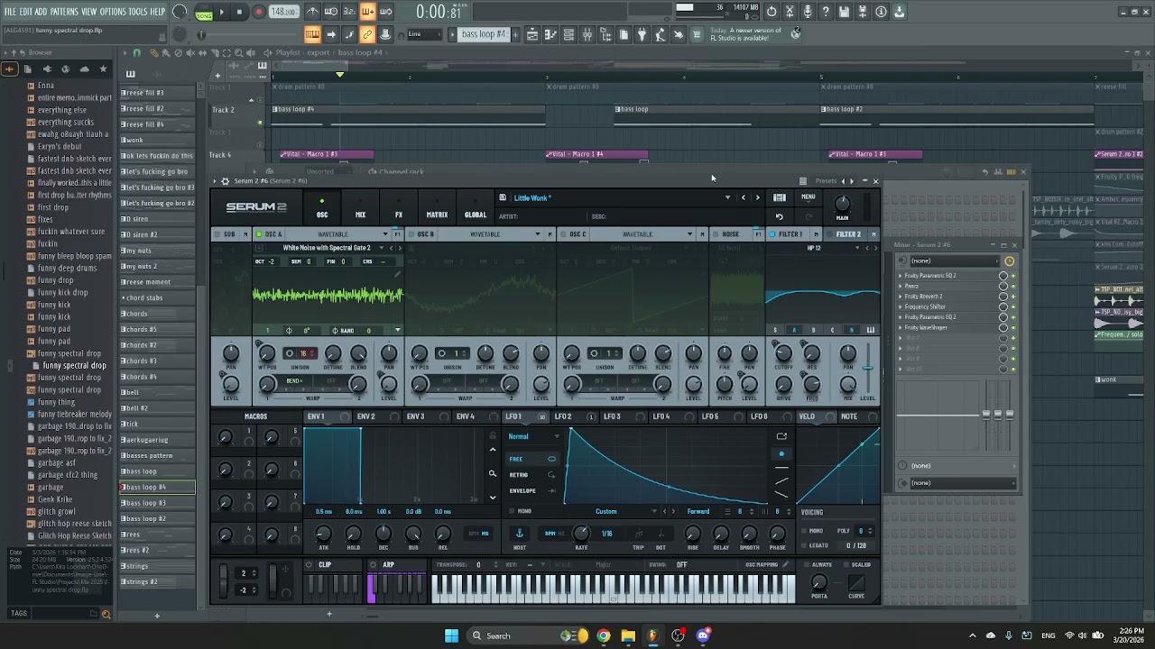Open the OPTIONS menu

coord(113,12)
